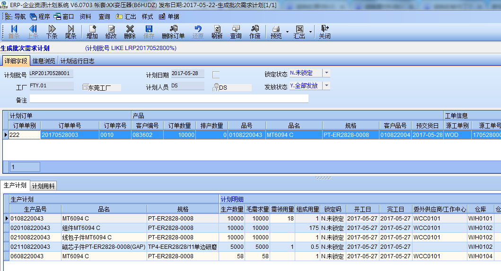Click the record count box showing 1

click(25, 167)
